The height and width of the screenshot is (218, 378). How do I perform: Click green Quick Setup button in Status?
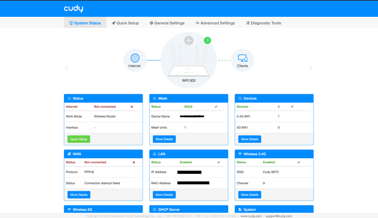pyautogui.click(x=79, y=139)
